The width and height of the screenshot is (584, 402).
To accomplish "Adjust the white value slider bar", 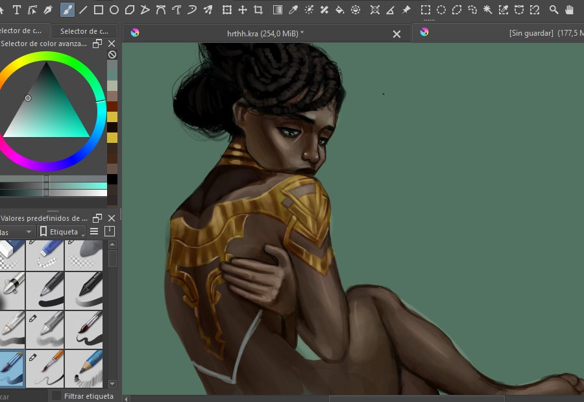I will pyautogui.click(x=53, y=193).
